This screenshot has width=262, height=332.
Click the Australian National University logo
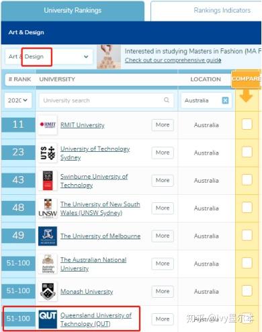coord(48,264)
